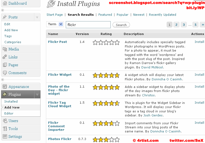Click the Pages icon in sidebar
205x143 pixels.
[x=5, y=65]
